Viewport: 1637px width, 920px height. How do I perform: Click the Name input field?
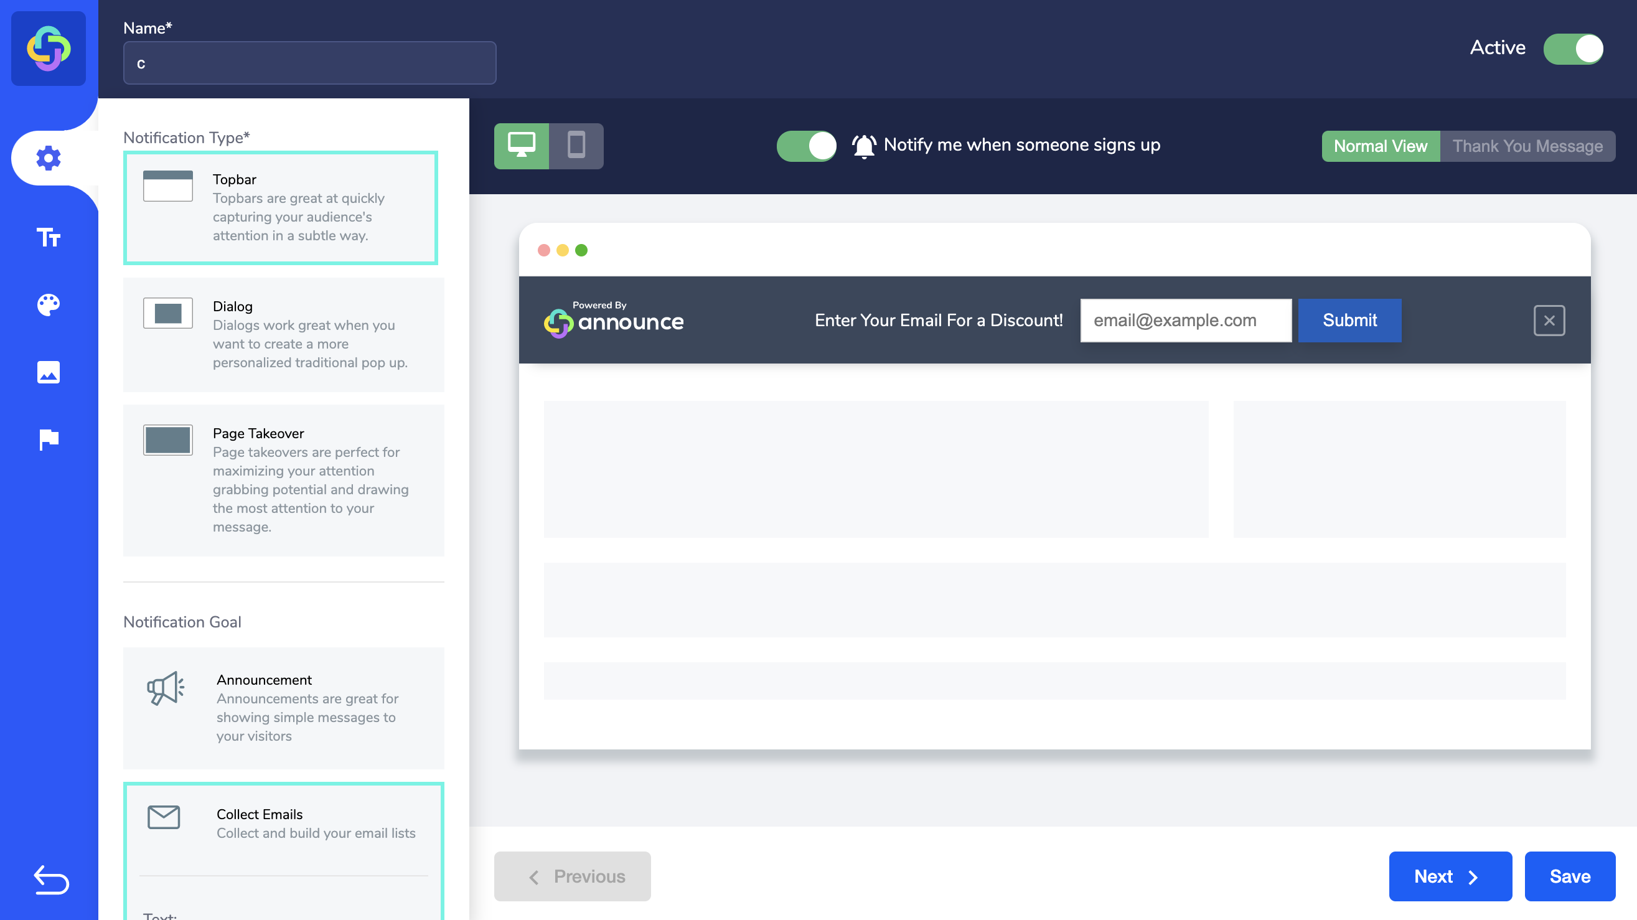[309, 63]
